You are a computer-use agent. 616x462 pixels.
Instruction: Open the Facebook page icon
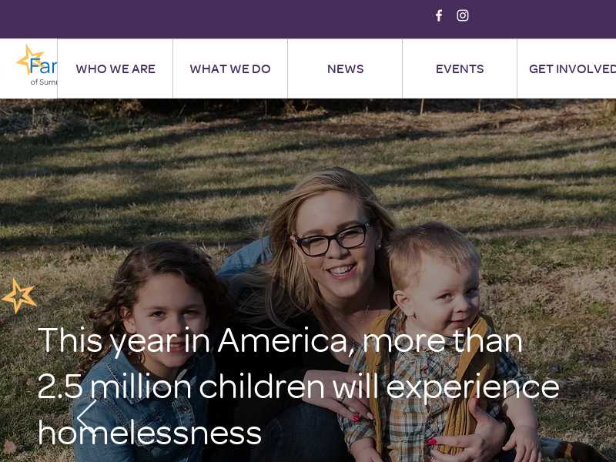439,15
